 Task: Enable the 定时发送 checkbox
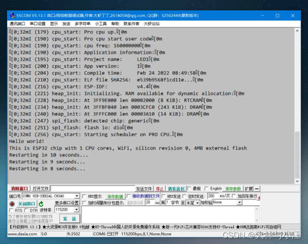coord(184,196)
